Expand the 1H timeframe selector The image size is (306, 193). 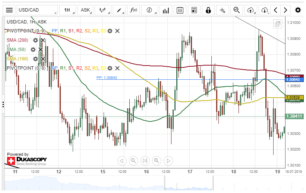(69, 10)
